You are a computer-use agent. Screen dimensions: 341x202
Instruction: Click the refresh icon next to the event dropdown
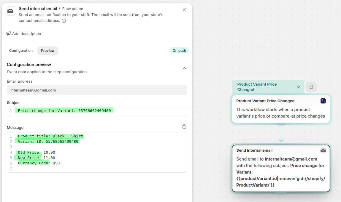(311, 87)
